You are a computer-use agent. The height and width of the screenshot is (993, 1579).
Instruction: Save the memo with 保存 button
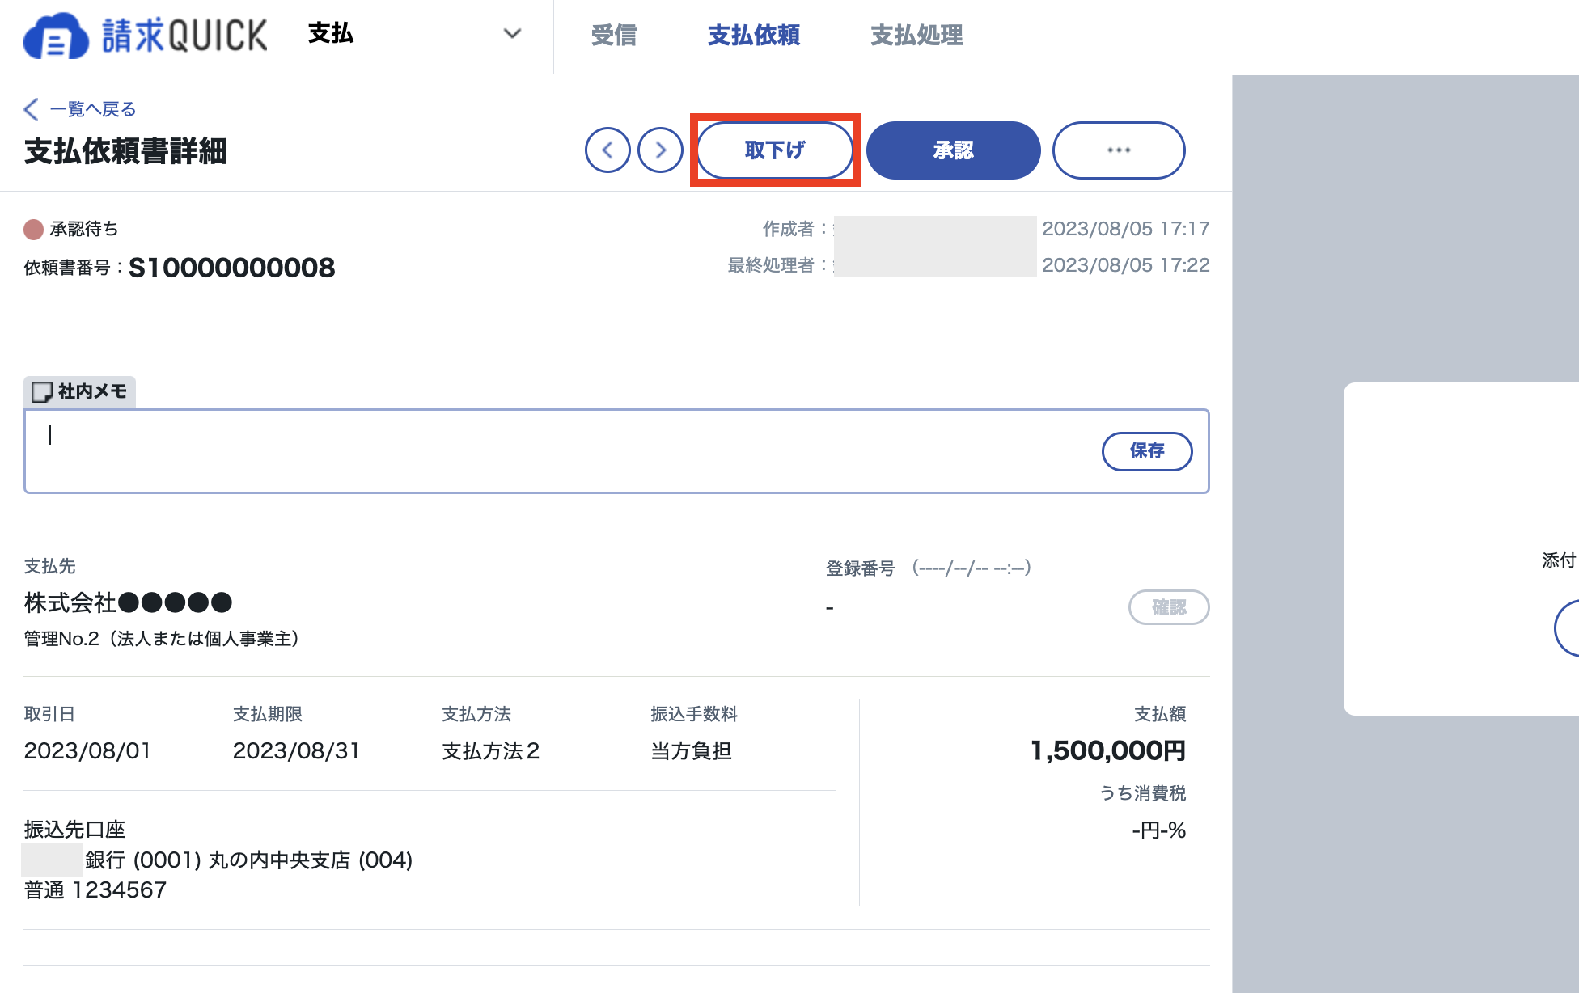click(x=1147, y=451)
